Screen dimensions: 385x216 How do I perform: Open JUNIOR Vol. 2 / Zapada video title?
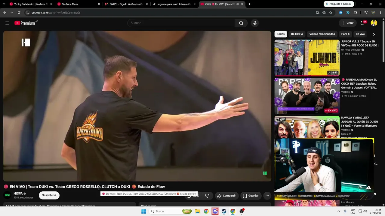(360, 43)
